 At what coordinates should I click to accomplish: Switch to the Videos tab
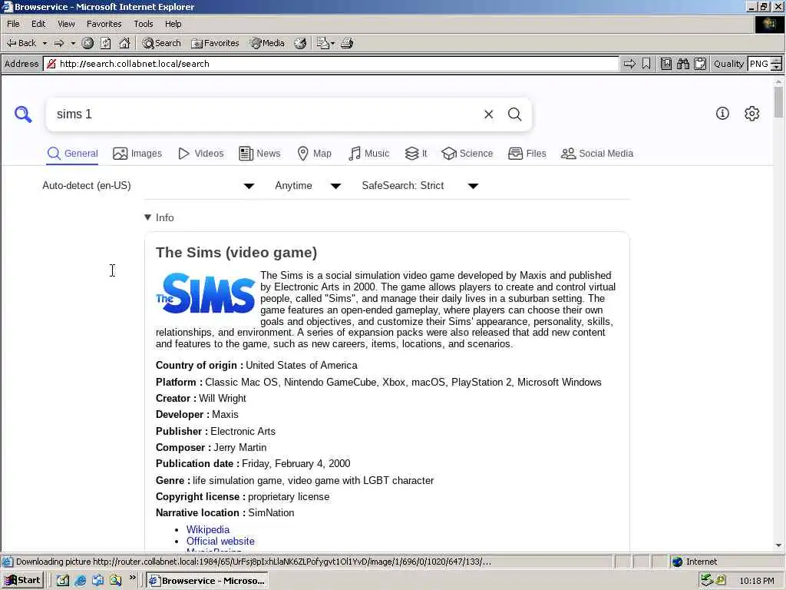201,154
